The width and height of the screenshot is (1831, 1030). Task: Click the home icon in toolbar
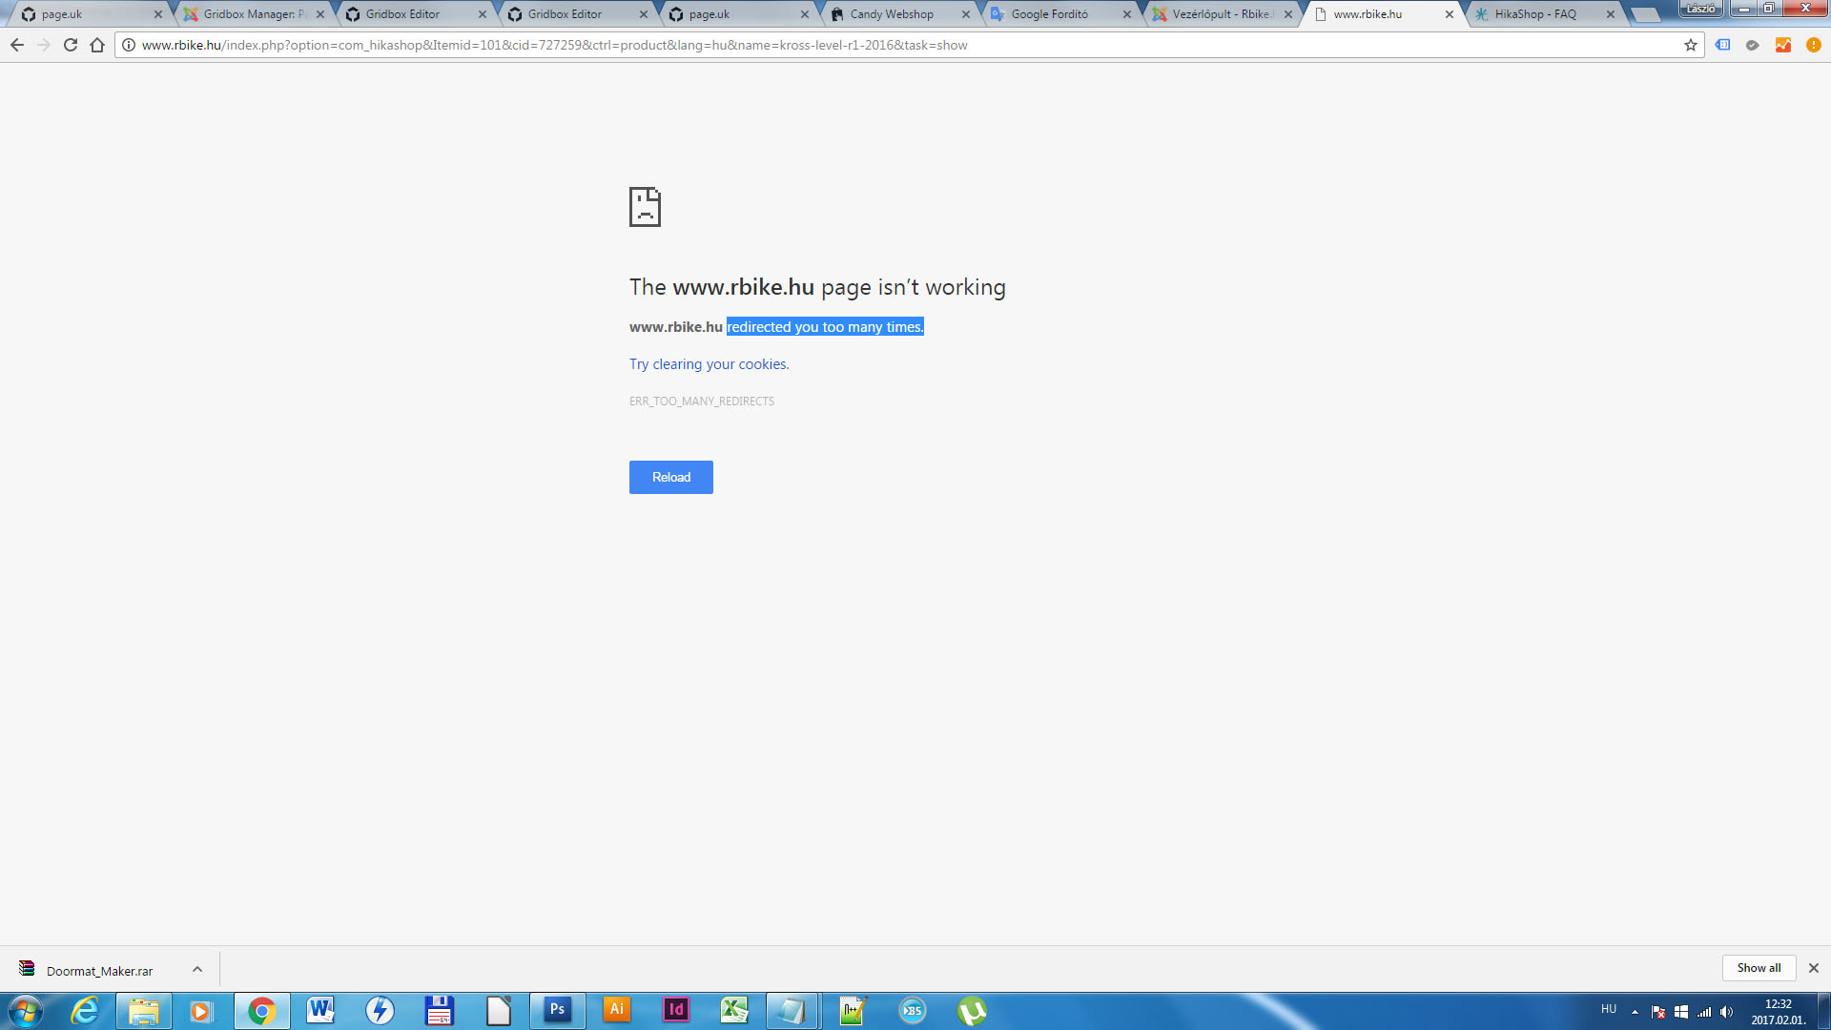pyautogui.click(x=97, y=45)
